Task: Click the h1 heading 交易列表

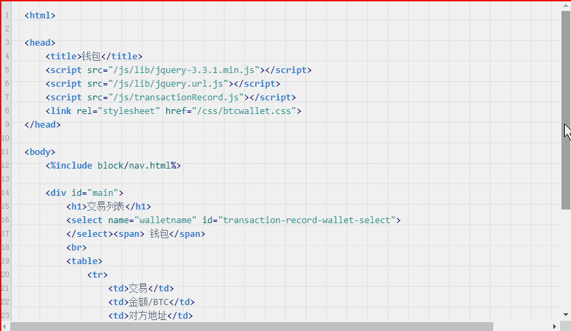Action: point(108,207)
